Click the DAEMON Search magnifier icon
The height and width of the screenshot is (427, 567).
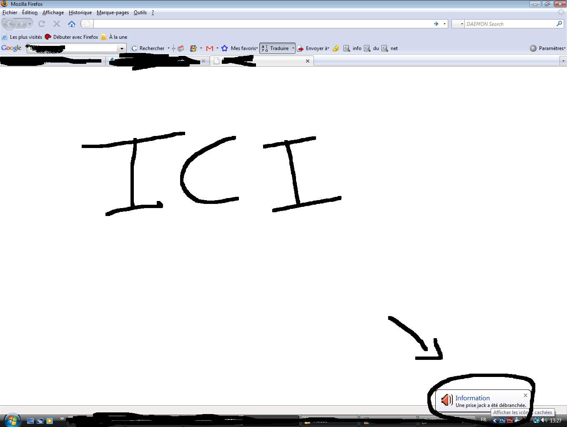[x=559, y=24]
